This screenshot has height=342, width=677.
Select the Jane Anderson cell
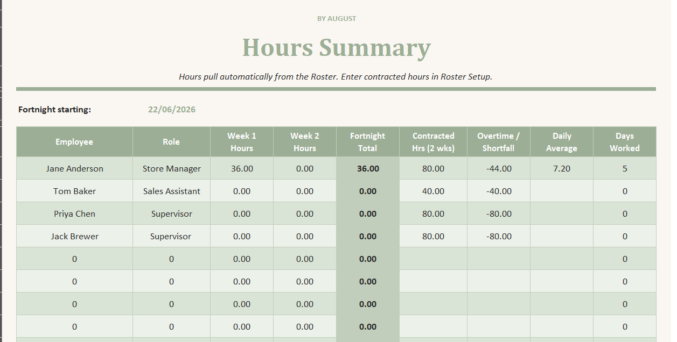[x=74, y=168]
